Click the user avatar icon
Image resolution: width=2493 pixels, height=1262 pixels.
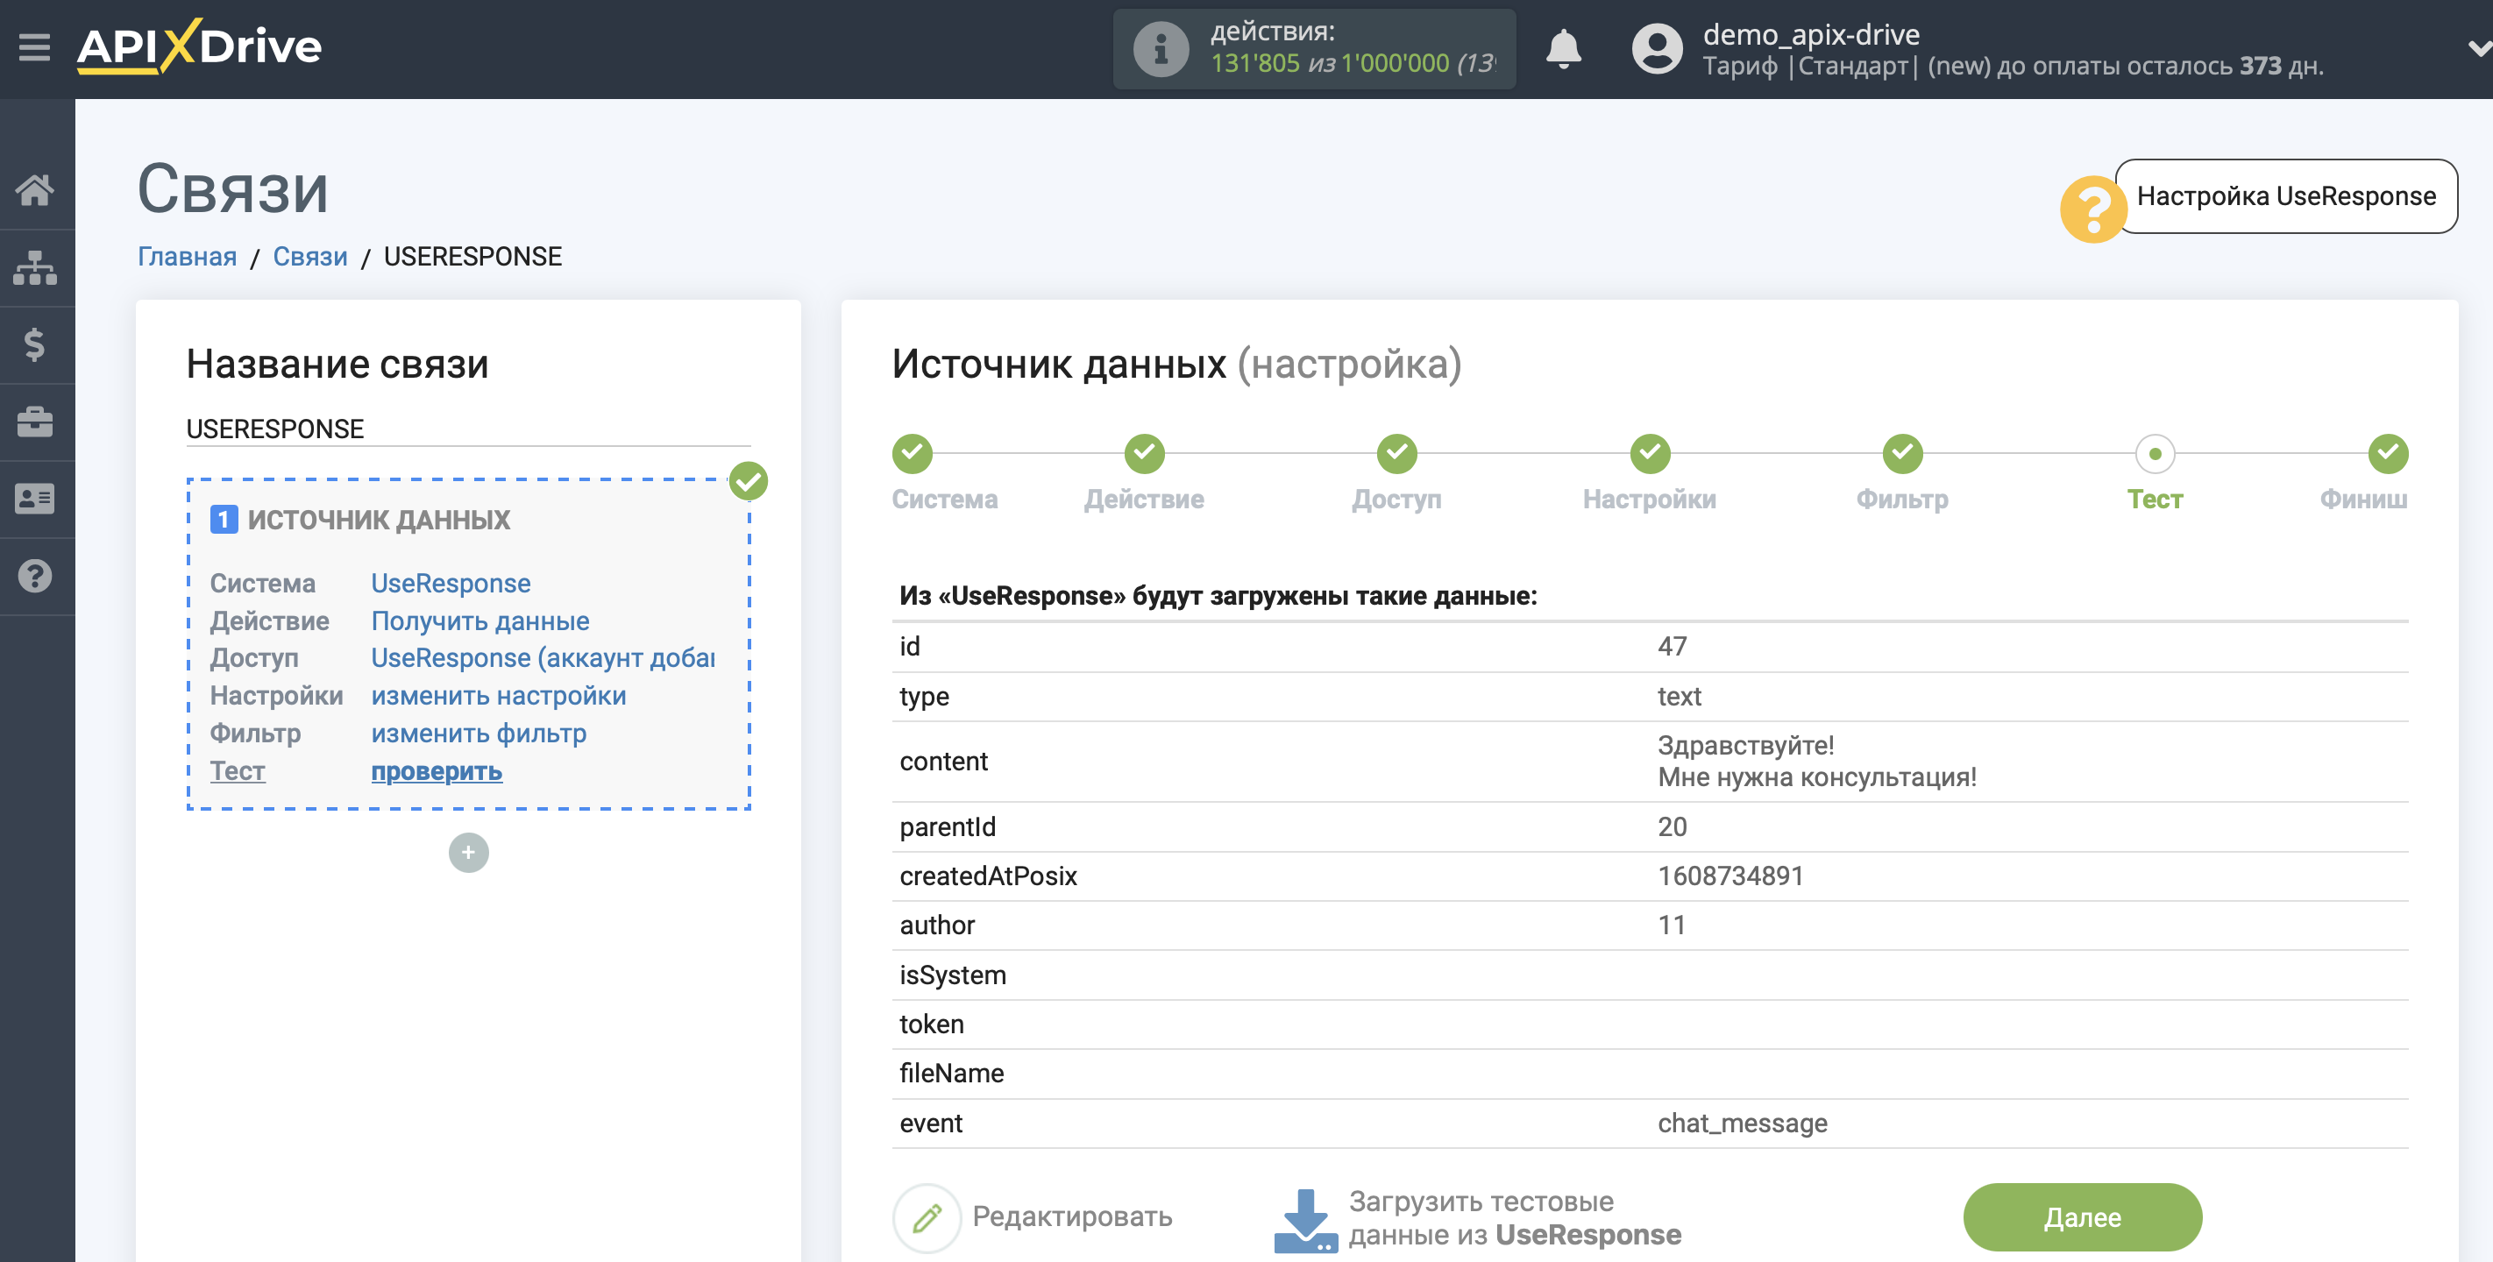1657,48
